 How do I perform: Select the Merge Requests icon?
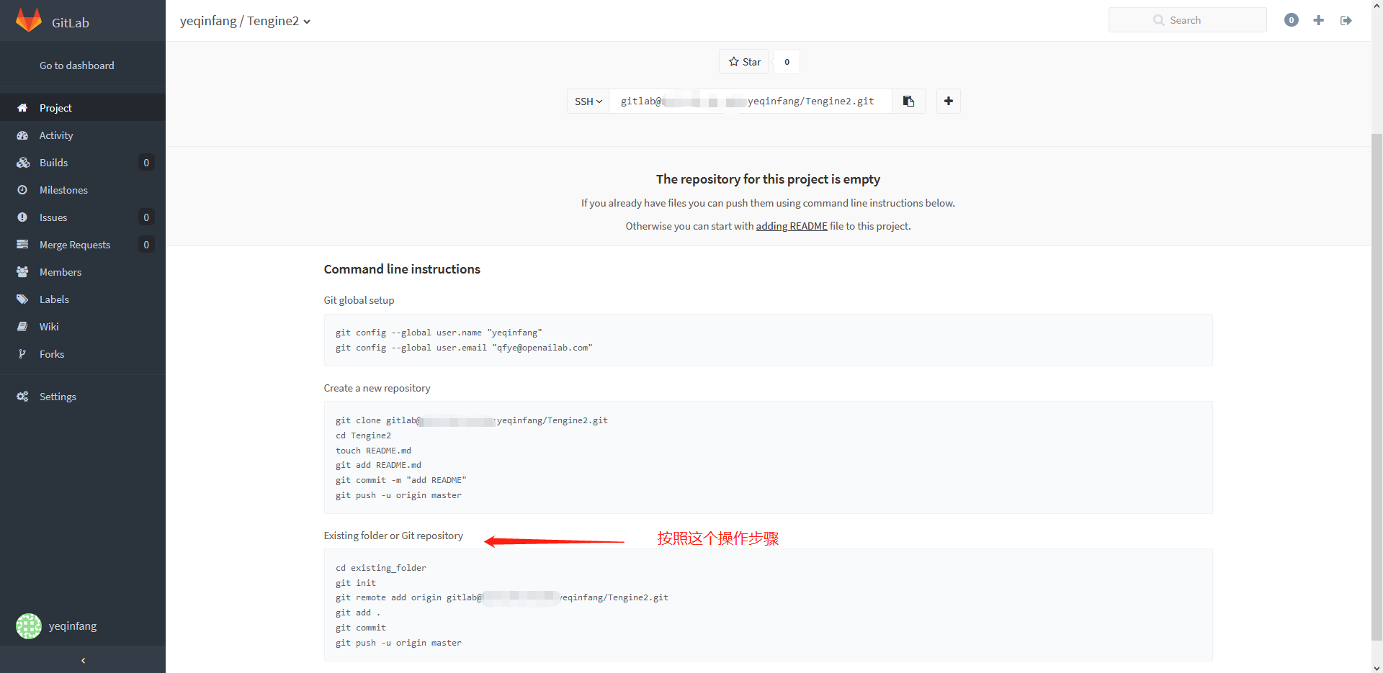click(x=23, y=244)
